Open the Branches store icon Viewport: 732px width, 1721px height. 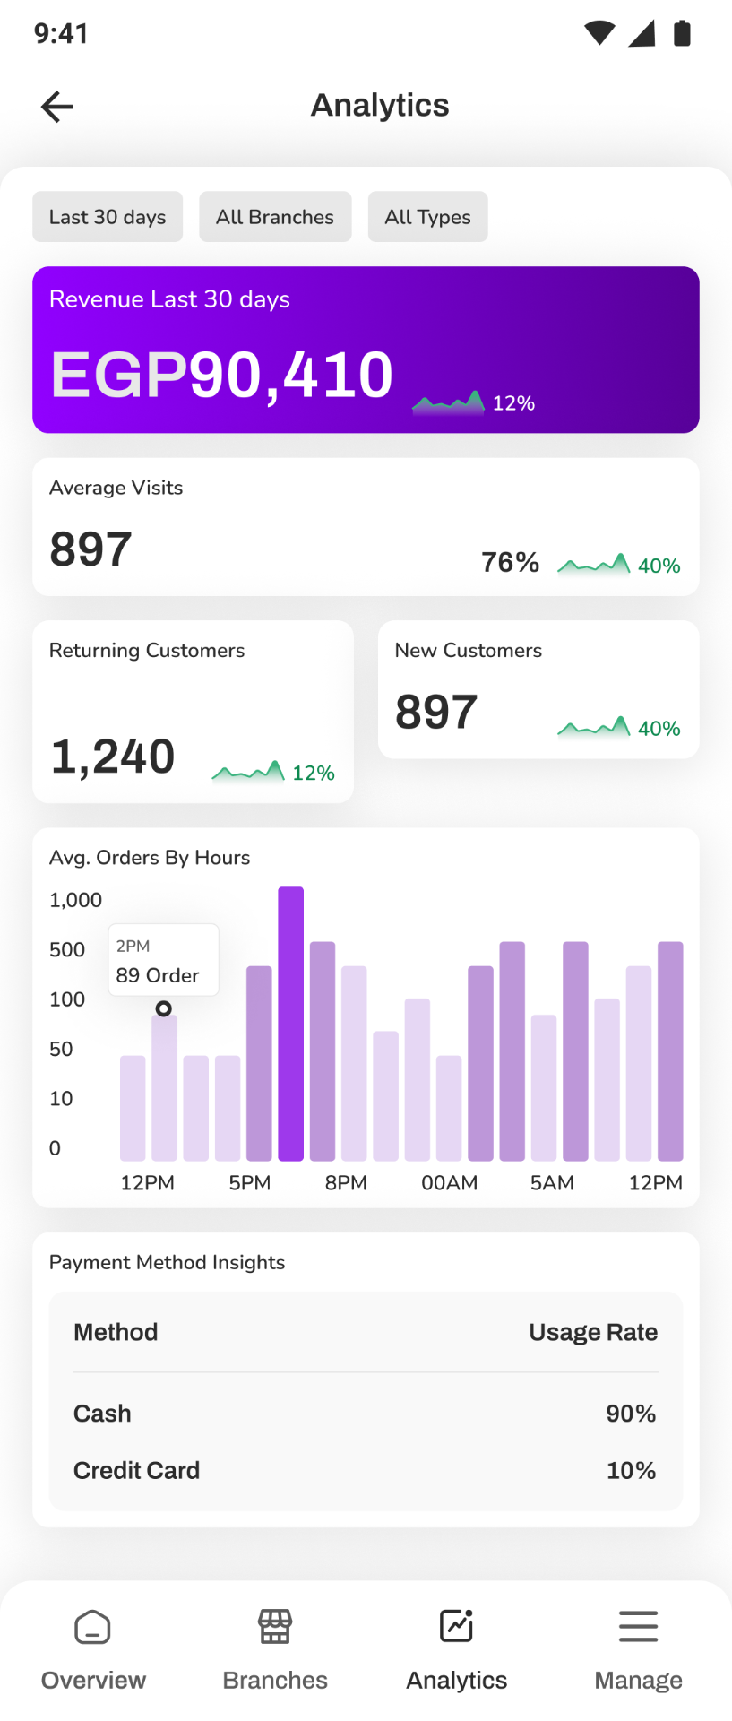click(x=275, y=1626)
